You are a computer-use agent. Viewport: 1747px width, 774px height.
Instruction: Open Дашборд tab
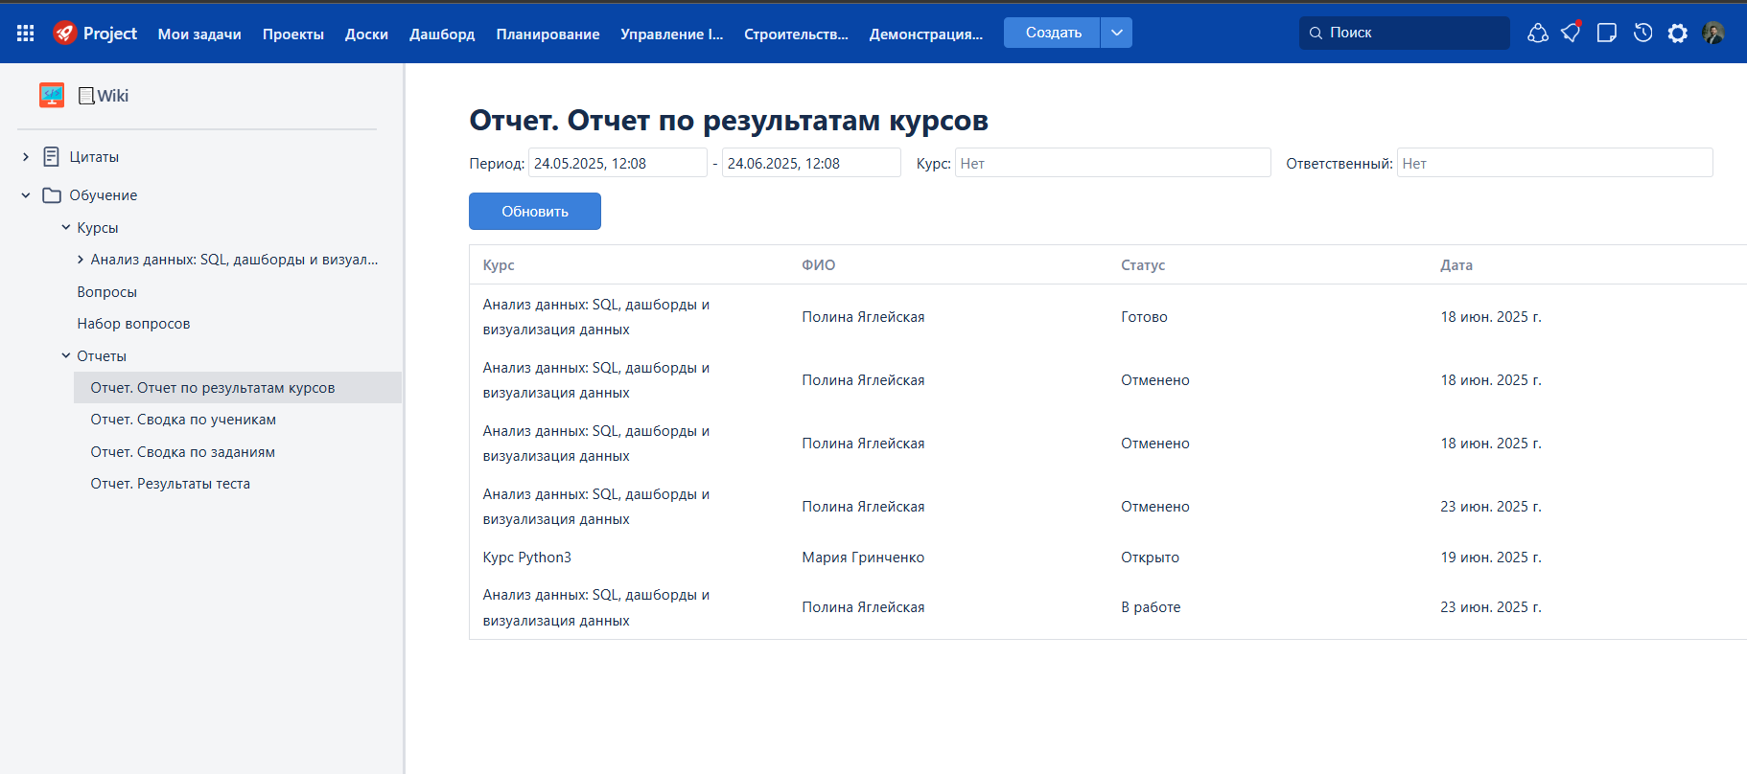pyautogui.click(x=442, y=34)
